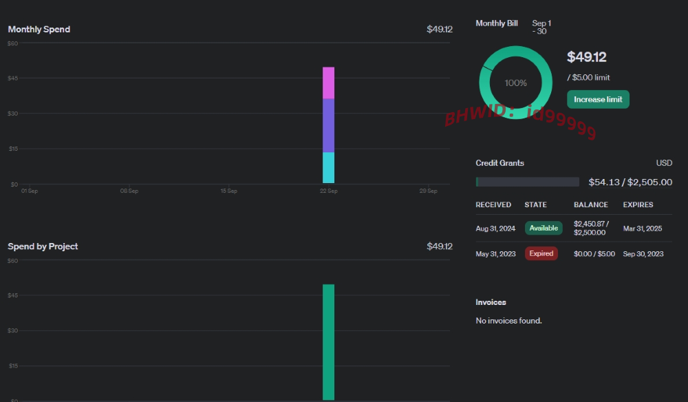688x402 pixels.
Task: Click the credit grants progress bar
Action: coord(528,182)
